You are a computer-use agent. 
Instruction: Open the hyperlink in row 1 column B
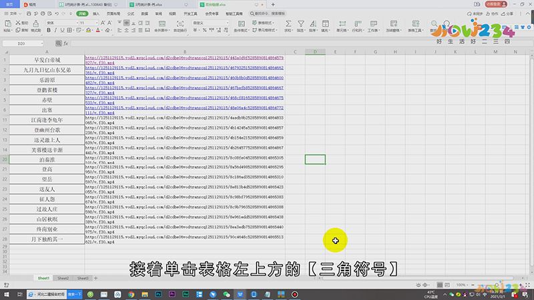click(x=184, y=60)
